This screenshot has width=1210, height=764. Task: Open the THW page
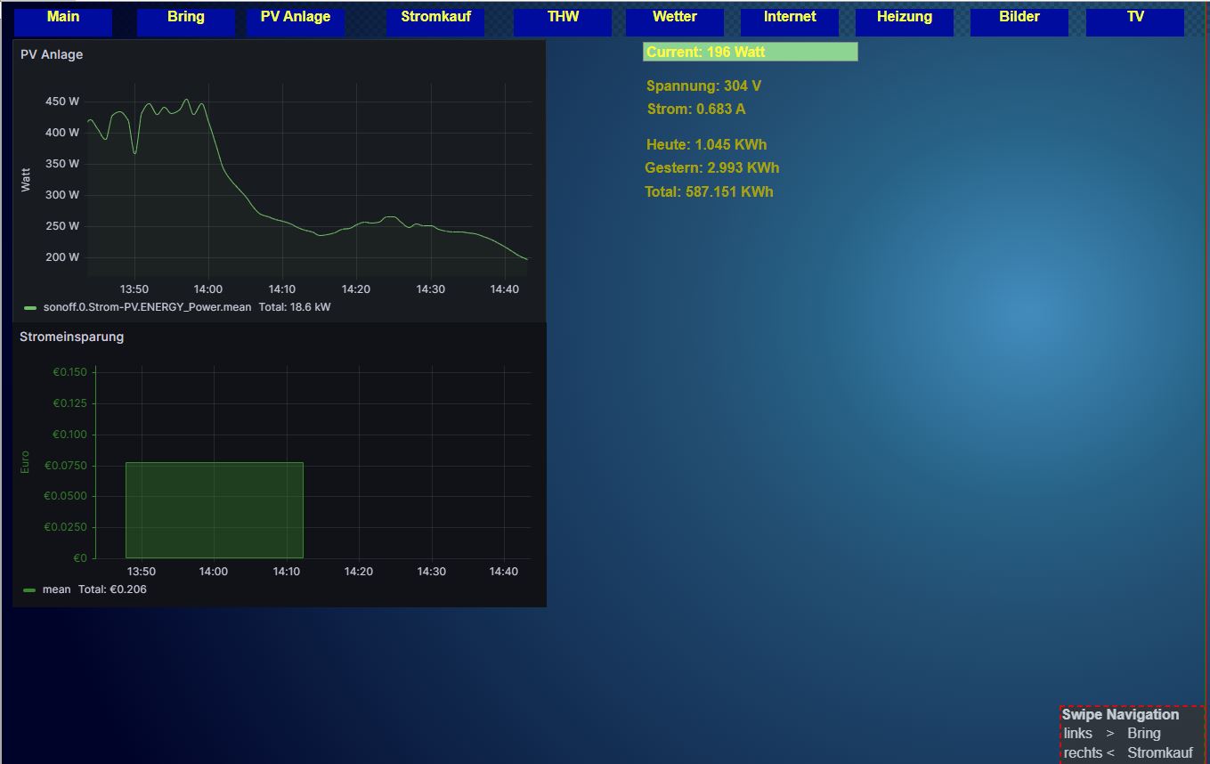(x=562, y=21)
